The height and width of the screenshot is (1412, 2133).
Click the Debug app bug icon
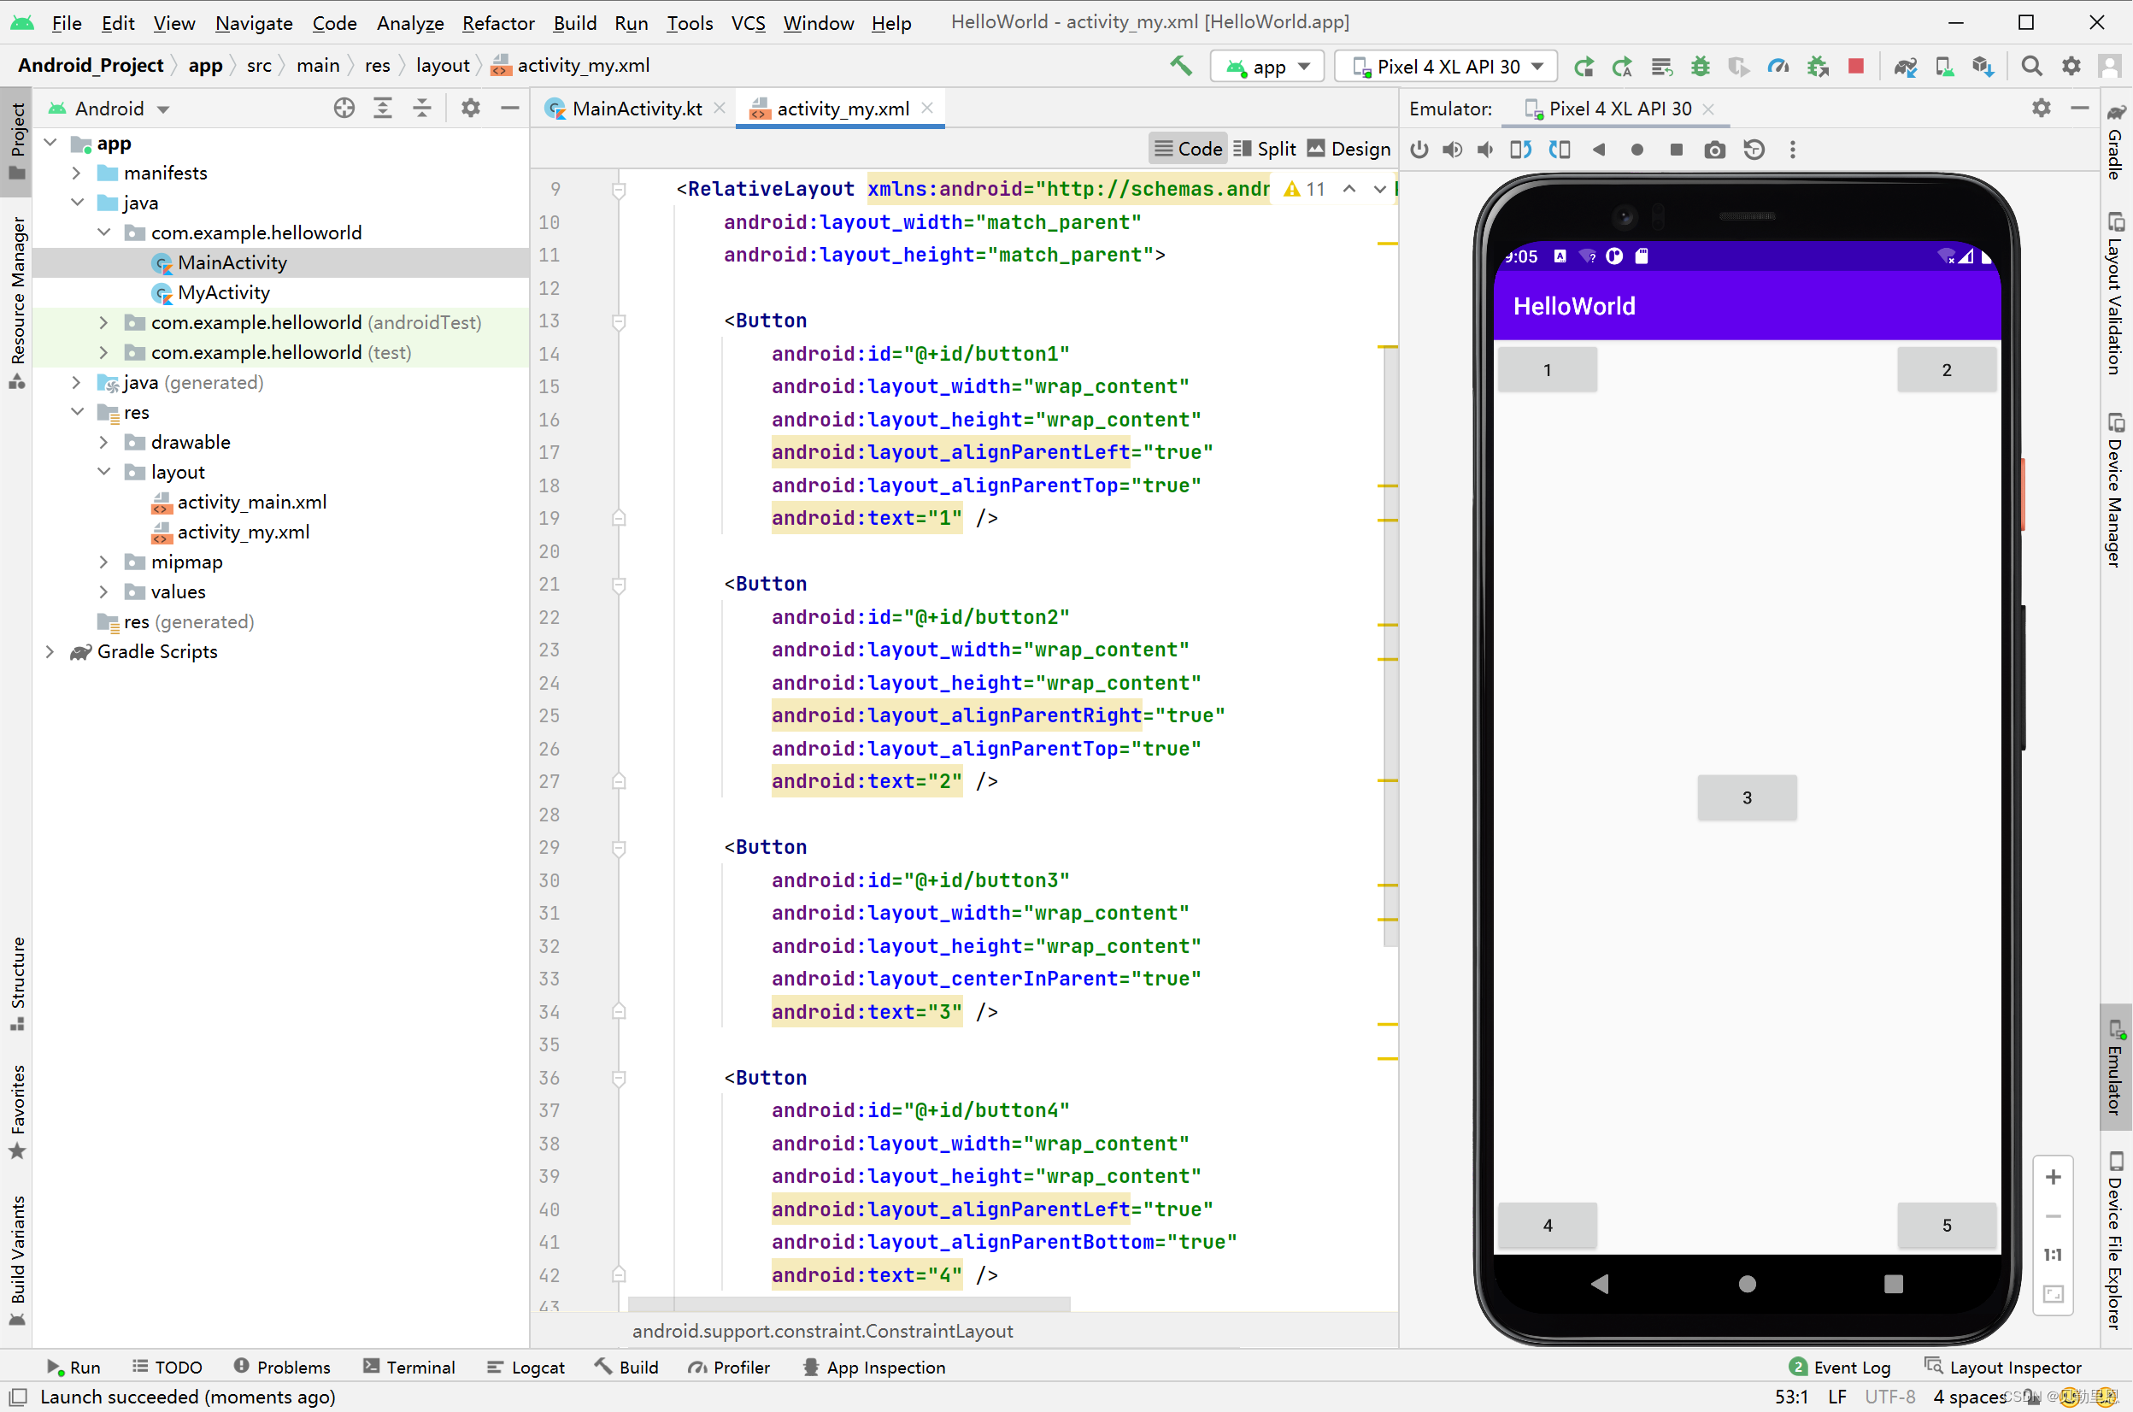point(1700,66)
